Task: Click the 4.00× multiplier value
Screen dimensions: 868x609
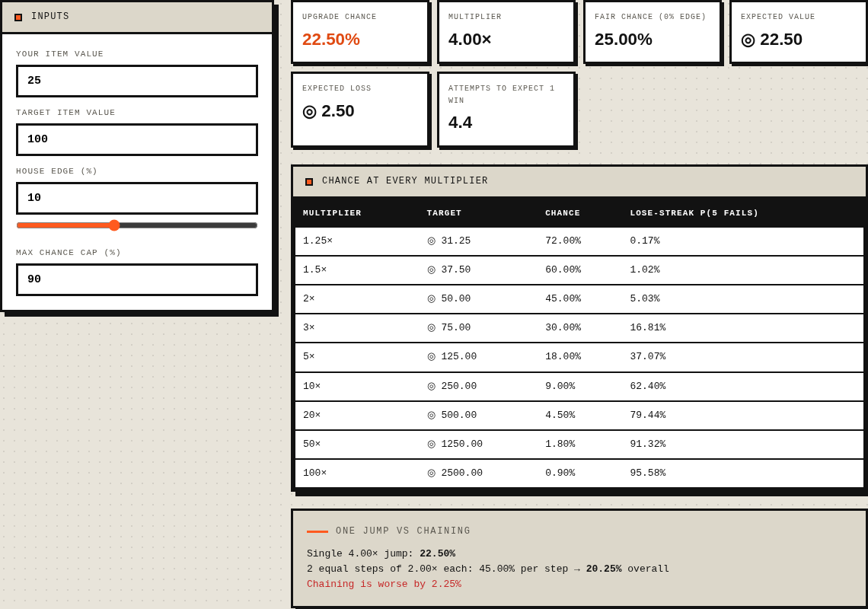Action: tap(470, 40)
